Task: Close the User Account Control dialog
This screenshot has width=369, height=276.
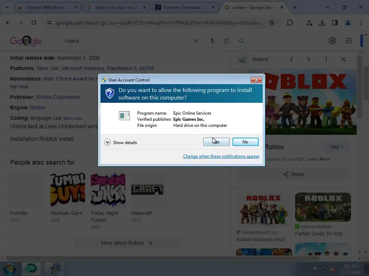Action: click(256, 80)
